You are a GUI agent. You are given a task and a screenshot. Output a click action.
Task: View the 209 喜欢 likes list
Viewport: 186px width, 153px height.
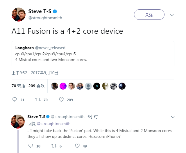pos(37,86)
